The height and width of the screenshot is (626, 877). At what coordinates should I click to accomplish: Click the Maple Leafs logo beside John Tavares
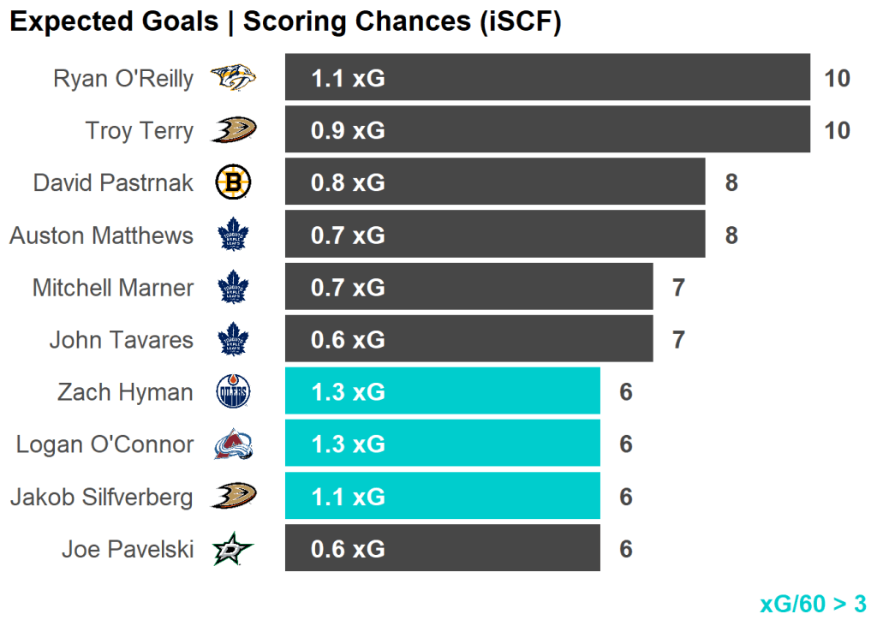[x=233, y=340]
